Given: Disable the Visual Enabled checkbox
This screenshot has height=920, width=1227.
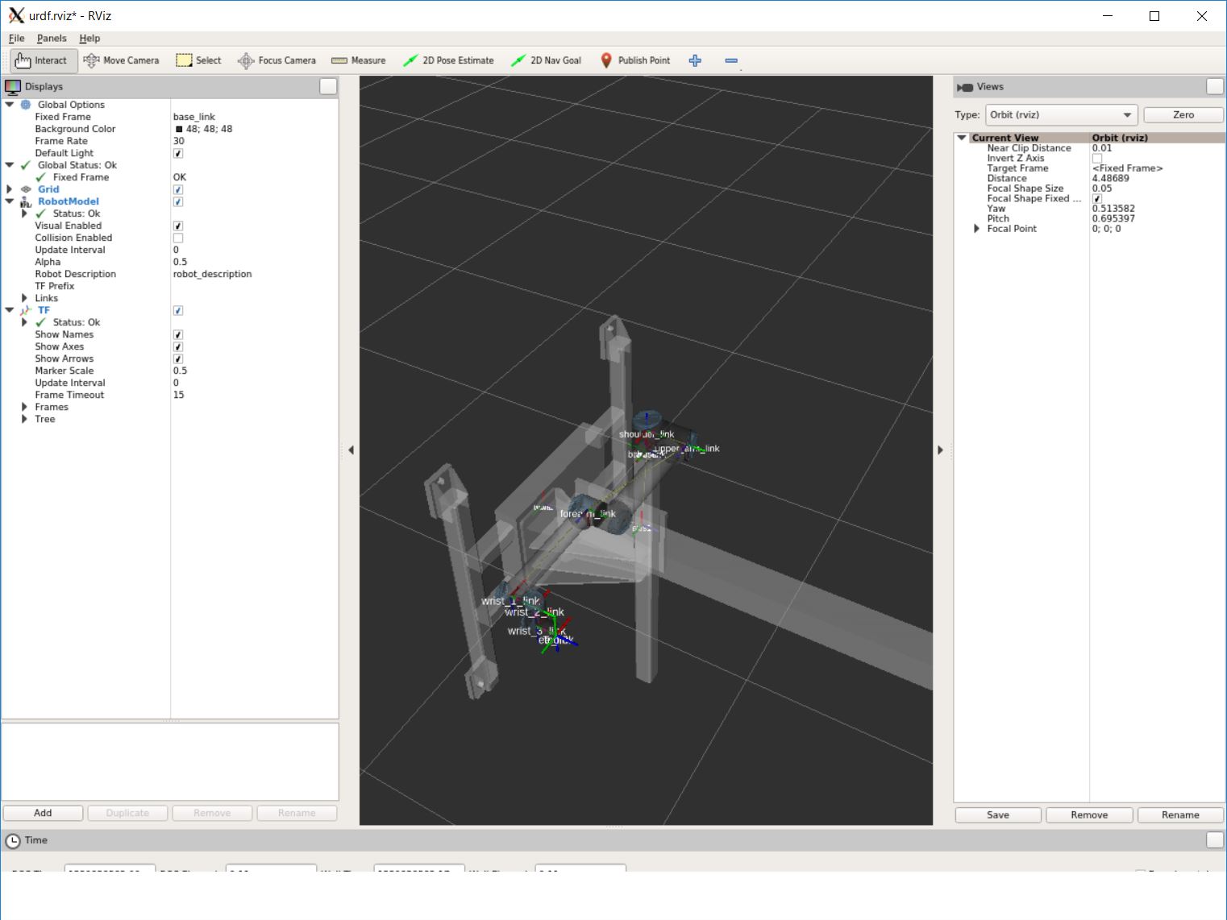Looking at the screenshot, I should pos(178,226).
